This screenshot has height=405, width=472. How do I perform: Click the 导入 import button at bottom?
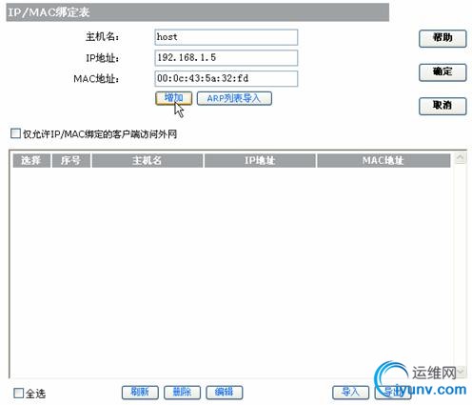click(350, 393)
